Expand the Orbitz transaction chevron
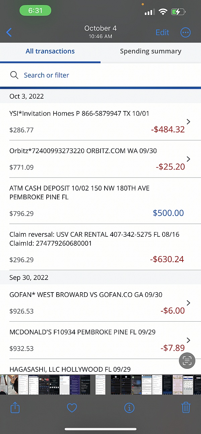This screenshot has height=434, width=201. point(188,159)
